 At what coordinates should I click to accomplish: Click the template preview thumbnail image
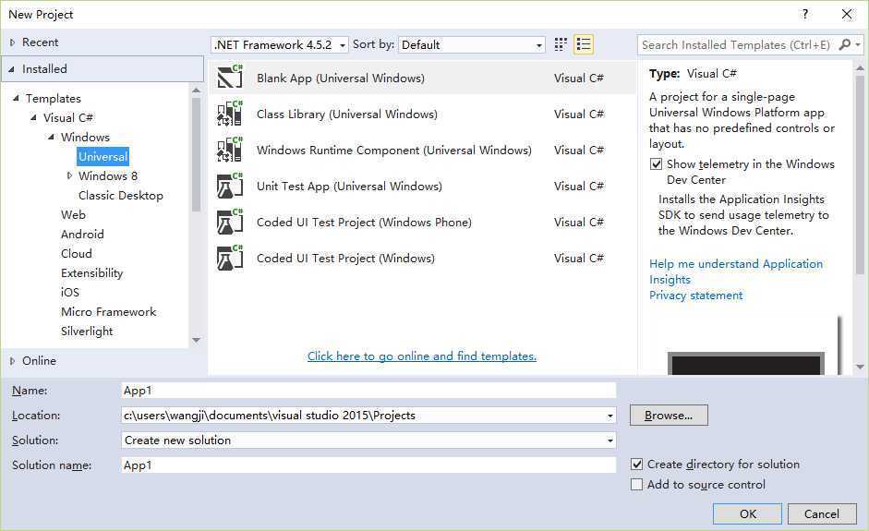[x=746, y=363]
